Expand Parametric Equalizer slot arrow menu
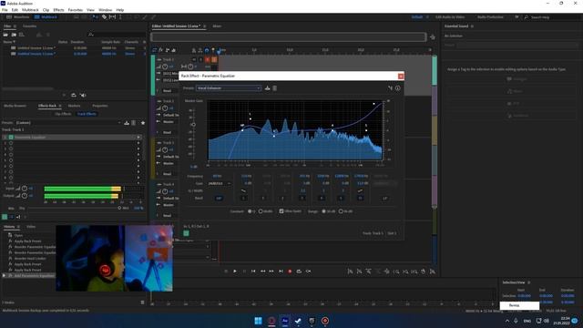Viewport: 583px width, 328px height. pyautogui.click(x=138, y=138)
